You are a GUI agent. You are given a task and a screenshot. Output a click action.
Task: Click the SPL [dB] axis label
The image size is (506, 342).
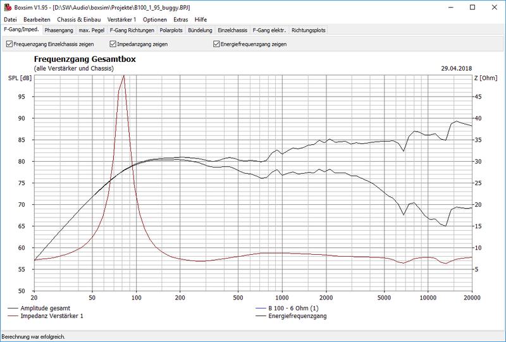pyautogui.click(x=20, y=78)
